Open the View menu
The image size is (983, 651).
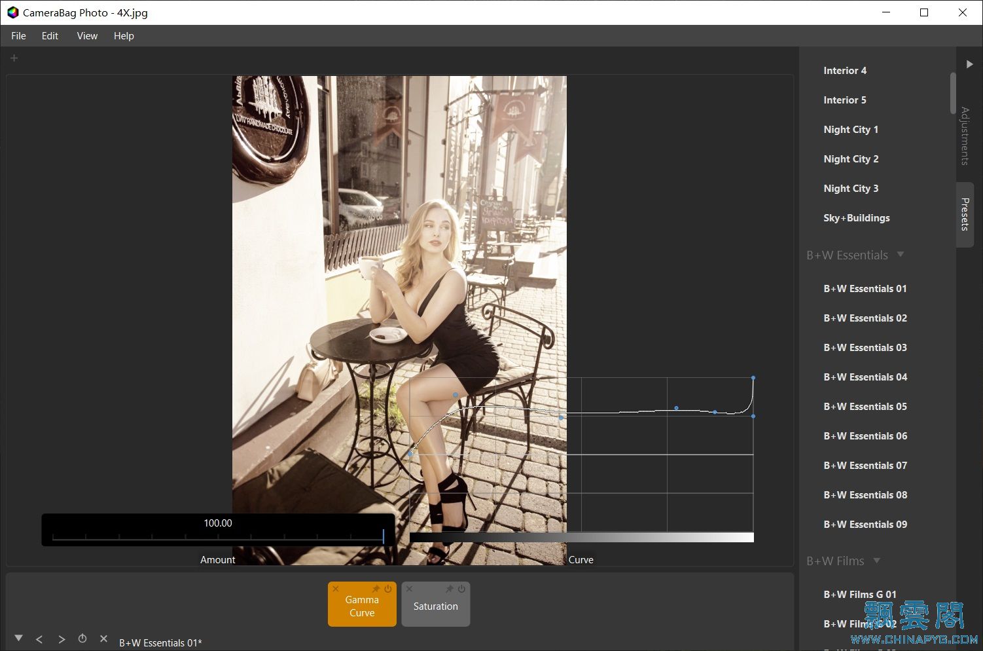87,36
